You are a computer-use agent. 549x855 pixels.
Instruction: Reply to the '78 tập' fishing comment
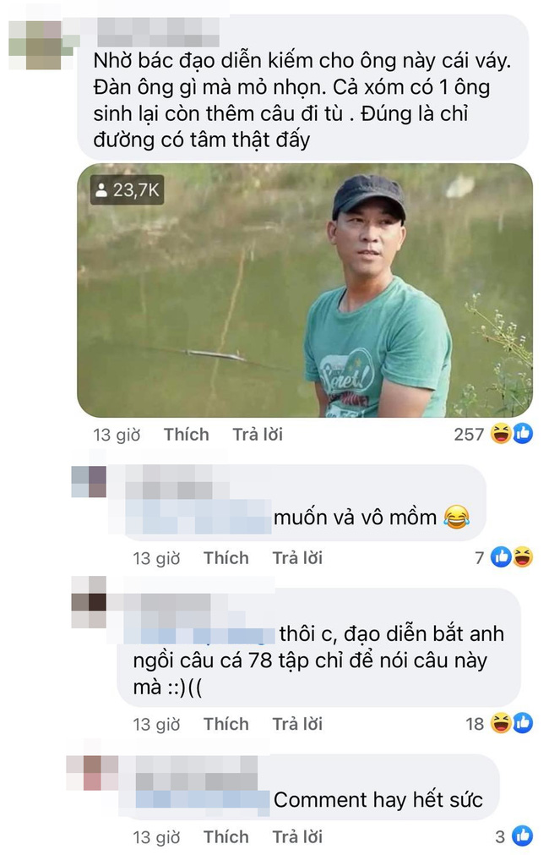(x=297, y=724)
